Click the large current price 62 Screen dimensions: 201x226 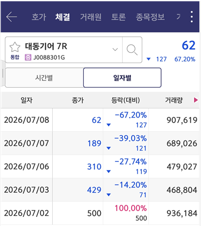pyautogui.click(x=189, y=45)
